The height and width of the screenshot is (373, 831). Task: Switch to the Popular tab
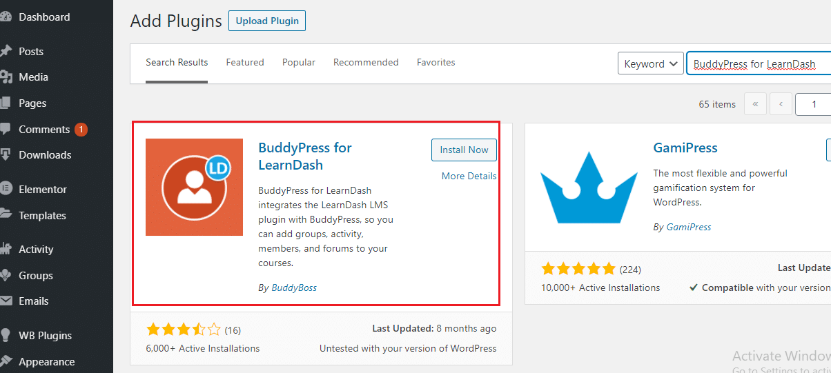coord(299,63)
